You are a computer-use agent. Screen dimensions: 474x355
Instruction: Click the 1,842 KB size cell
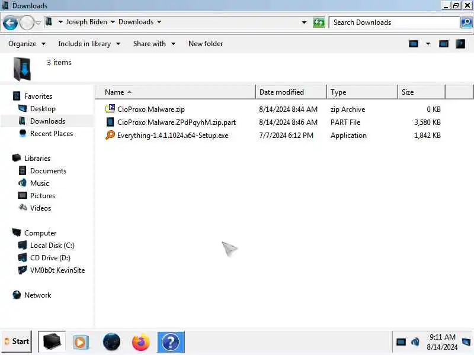(427, 135)
